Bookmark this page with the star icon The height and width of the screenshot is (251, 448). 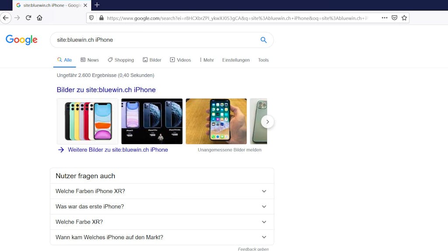pos(404,18)
